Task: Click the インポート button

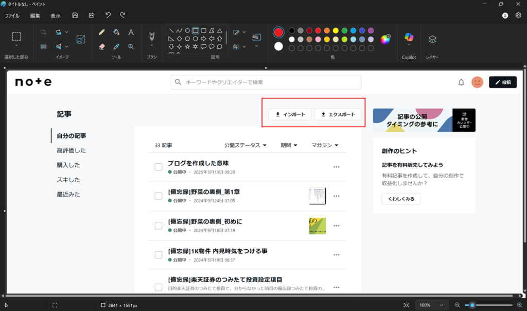Action: click(x=290, y=115)
